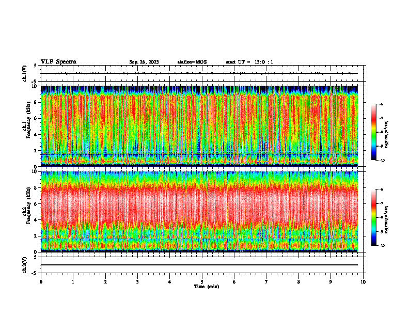The width and height of the screenshot is (409, 316).
Task: Click the "10" tick on the time axis
Action: coord(363,282)
